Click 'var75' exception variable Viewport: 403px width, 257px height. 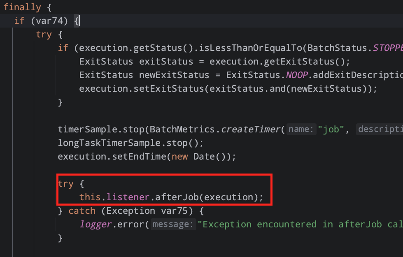[x=174, y=211]
